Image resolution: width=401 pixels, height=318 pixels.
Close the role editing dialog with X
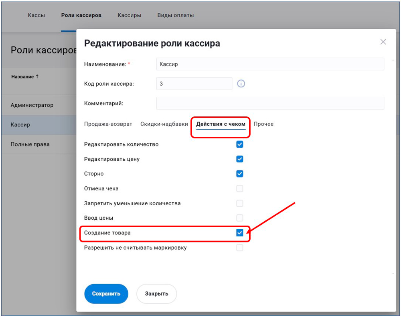point(383,42)
